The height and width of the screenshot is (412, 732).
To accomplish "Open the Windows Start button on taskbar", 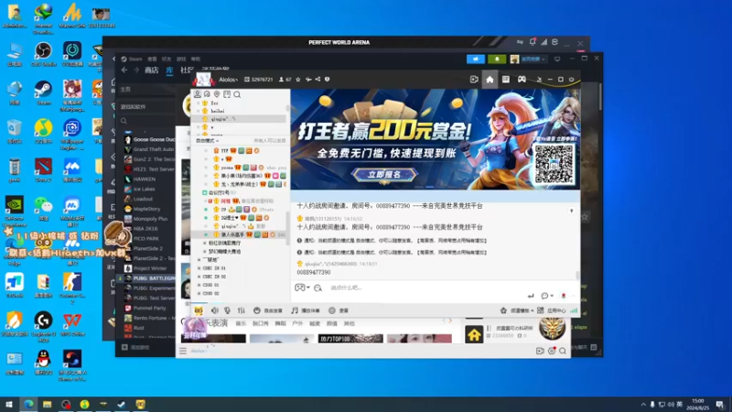I will pyautogui.click(x=8, y=405).
